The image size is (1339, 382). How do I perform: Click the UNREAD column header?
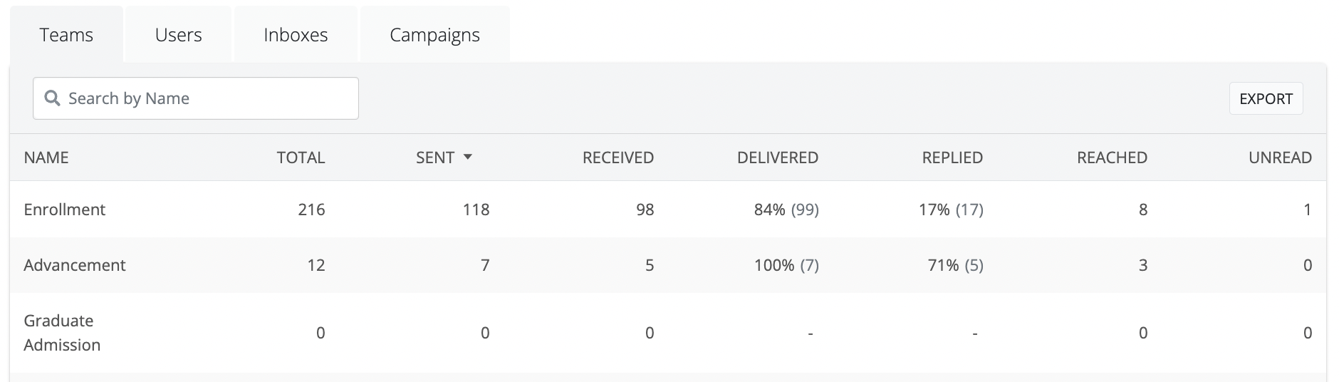pos(1280,158)
